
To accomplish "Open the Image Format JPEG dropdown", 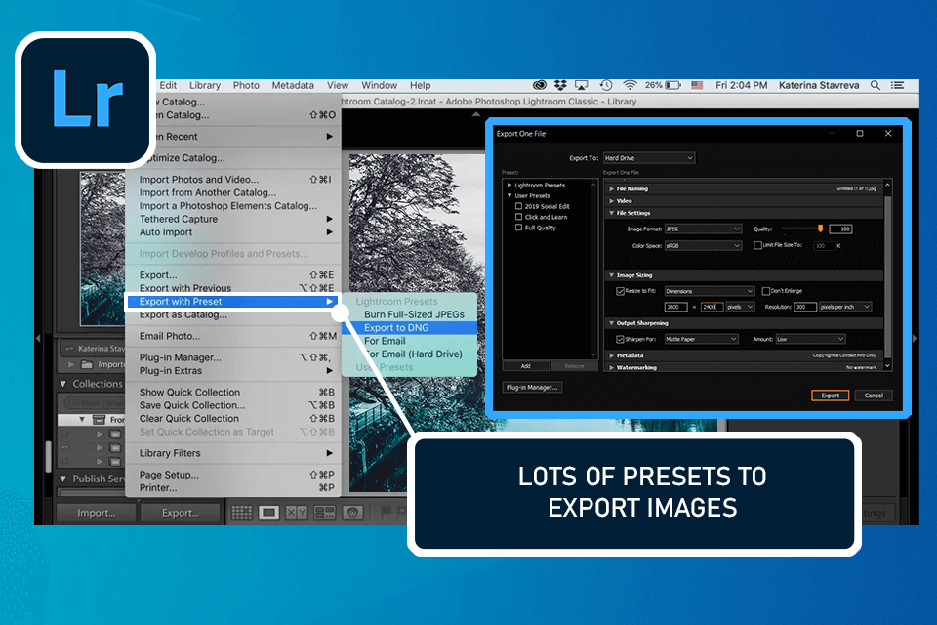I will coord(703,229).
